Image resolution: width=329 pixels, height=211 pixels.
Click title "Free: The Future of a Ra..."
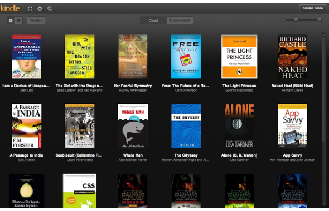point(186,86)
